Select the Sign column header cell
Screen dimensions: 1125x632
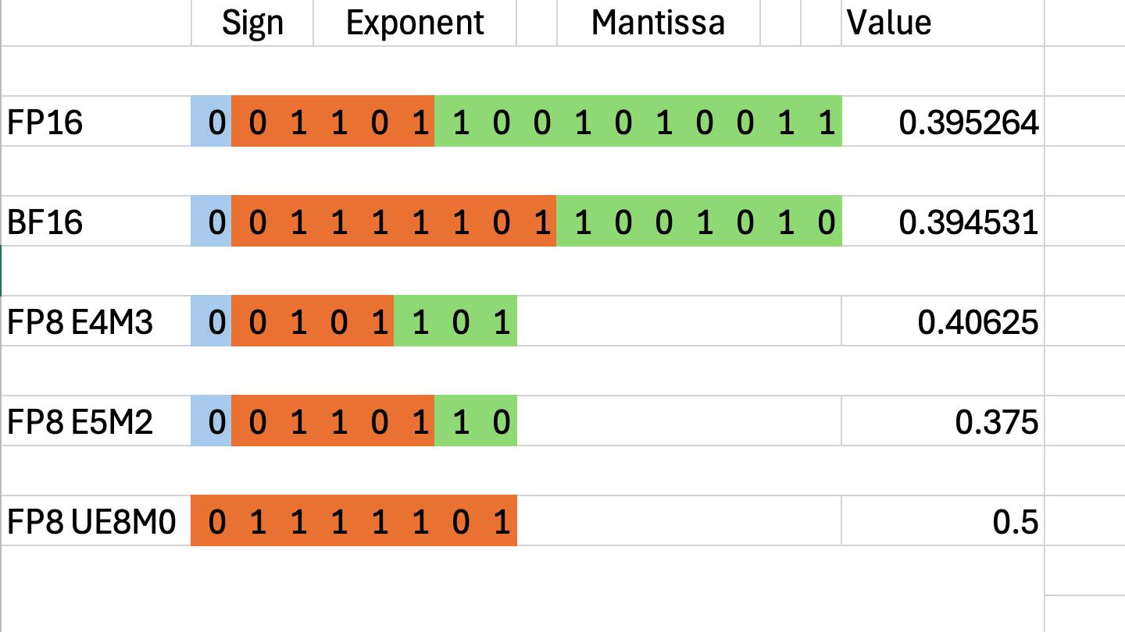(x=252, y=23)
